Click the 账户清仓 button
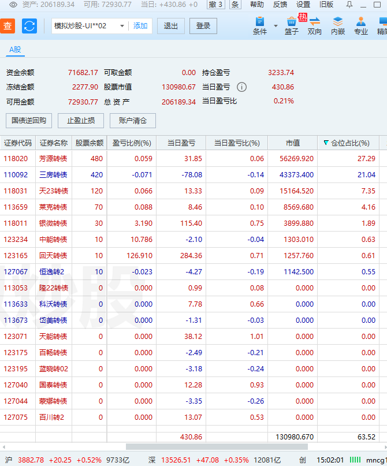Image resolution: width=387 pixels, height=466 pixels. 133,121
